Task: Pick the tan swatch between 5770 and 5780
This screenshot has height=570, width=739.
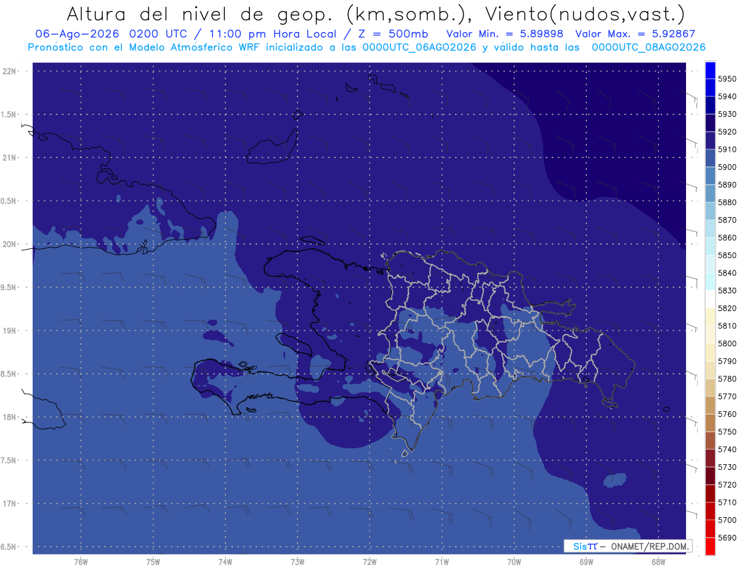Action: tap(709, 387)
